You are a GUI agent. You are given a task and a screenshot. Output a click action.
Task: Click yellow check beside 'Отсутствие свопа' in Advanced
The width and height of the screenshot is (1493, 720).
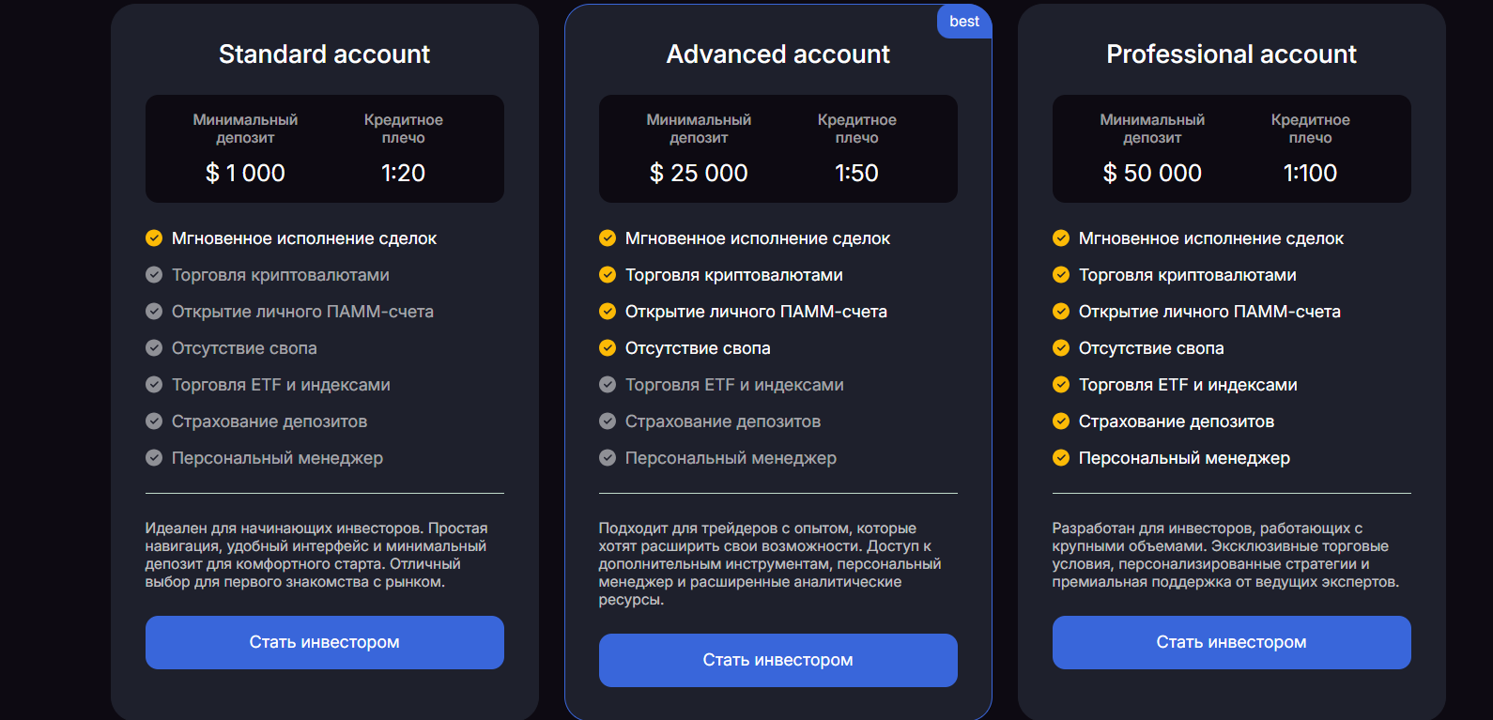pyautogui.click(x=608, y=348)
